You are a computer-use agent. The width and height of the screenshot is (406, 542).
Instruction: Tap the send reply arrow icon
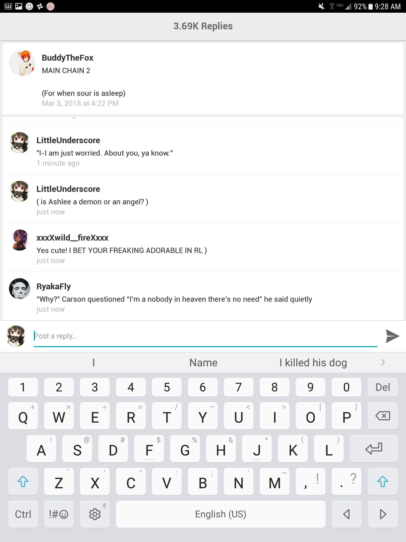[x=392, y=336]
